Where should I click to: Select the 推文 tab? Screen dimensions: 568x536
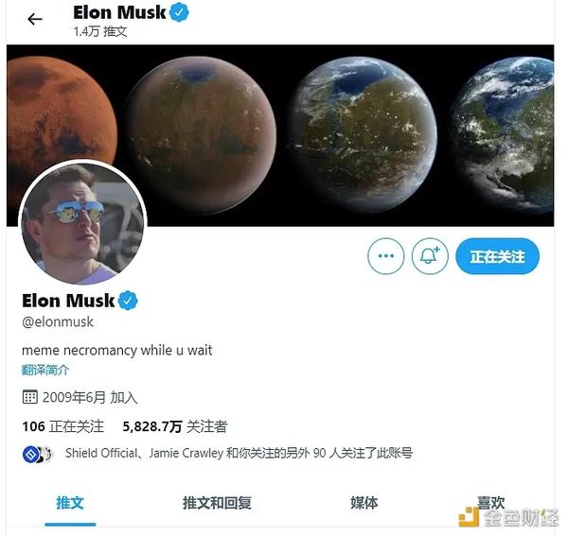[70, 503]
